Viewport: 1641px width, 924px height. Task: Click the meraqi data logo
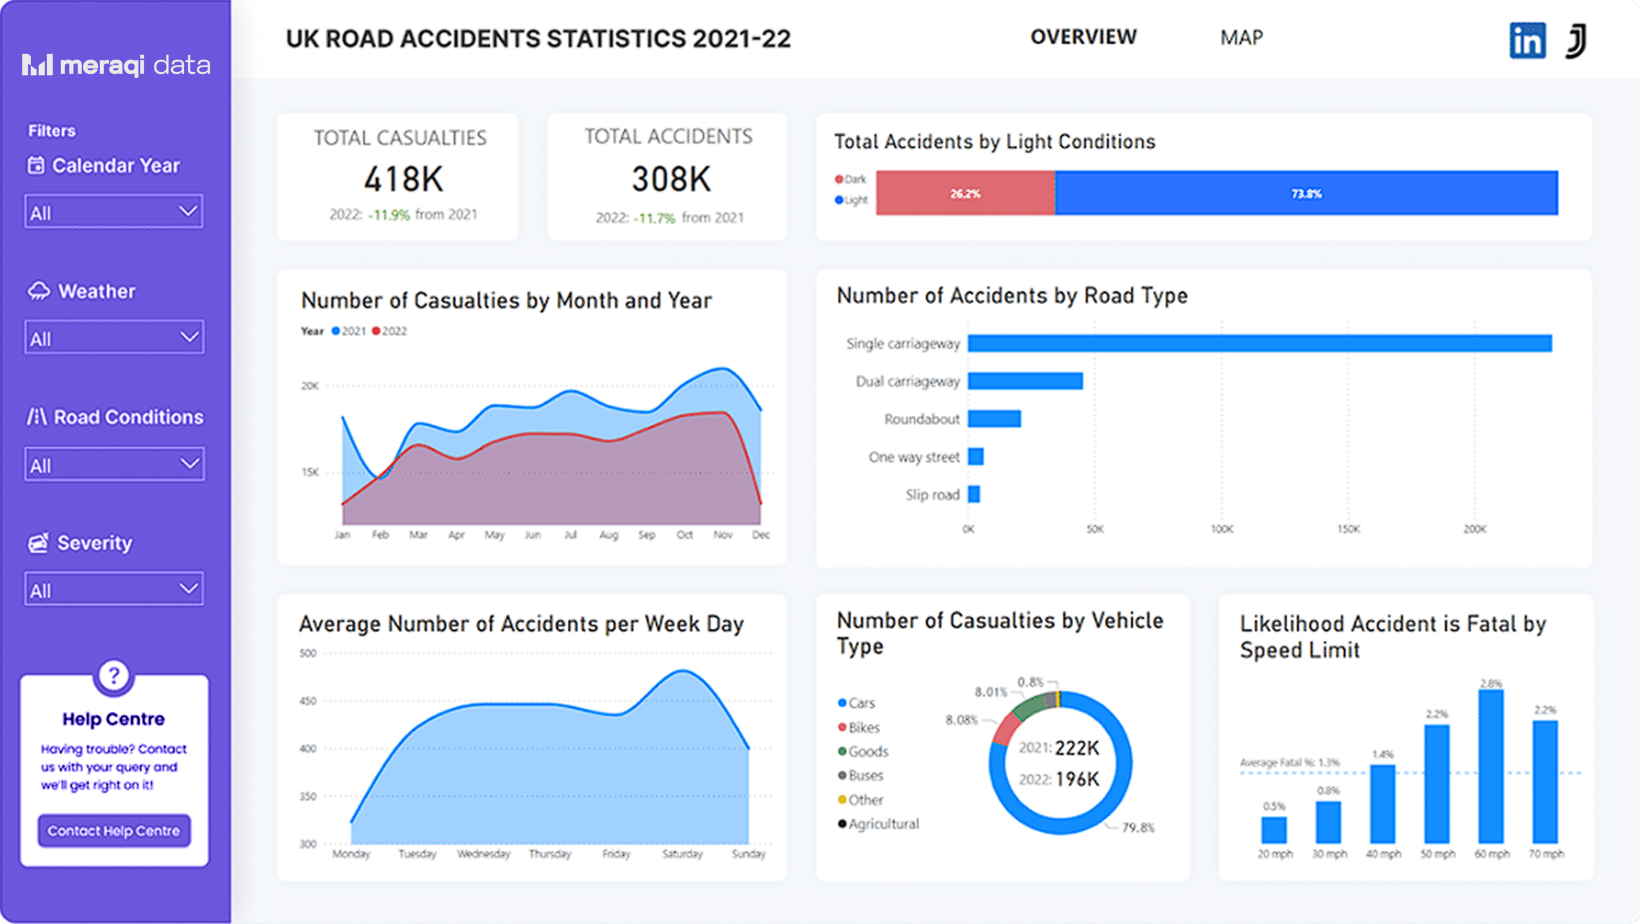[x=116, y=65]
